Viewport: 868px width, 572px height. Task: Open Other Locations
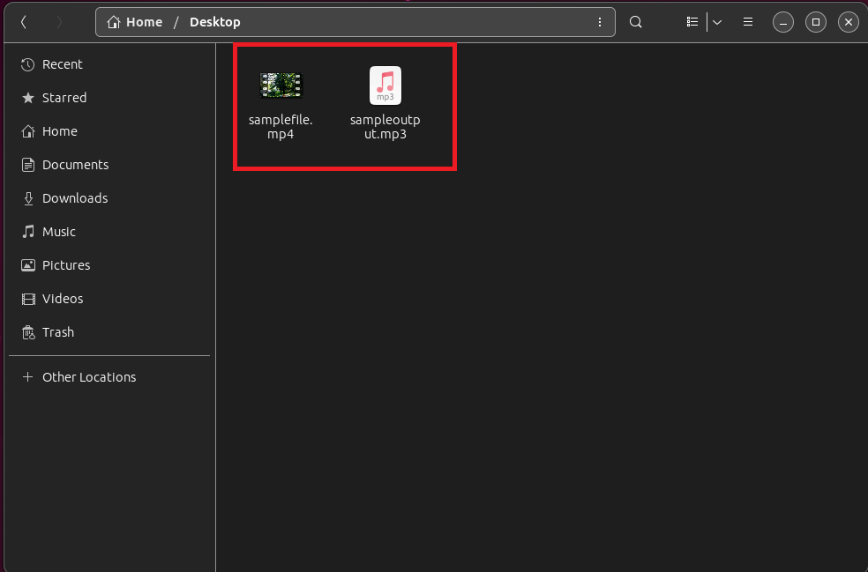[88, 377]
